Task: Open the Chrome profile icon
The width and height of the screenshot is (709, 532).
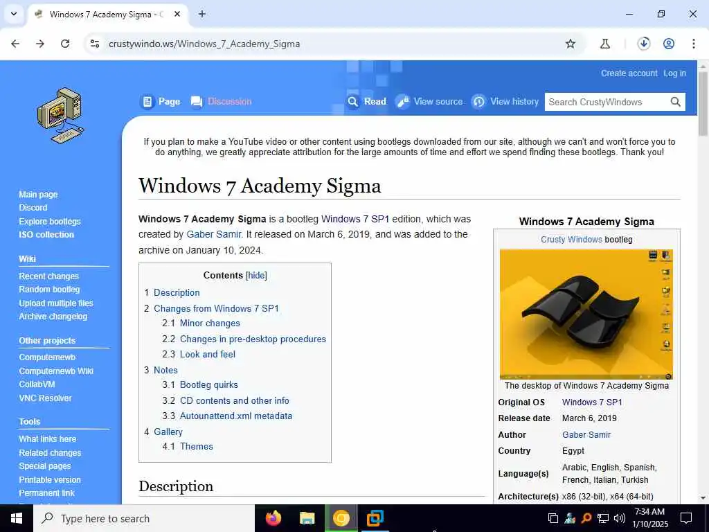Action: (x=669, y=44)
